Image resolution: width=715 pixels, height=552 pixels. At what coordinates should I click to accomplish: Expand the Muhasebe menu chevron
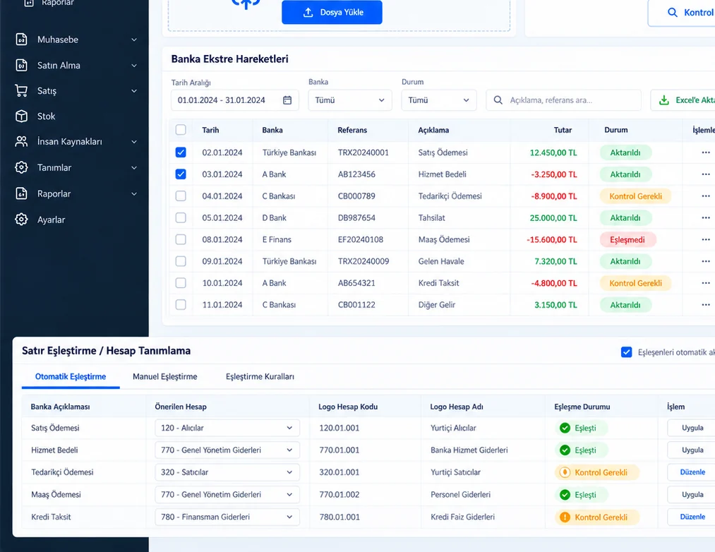click(x=134, y=40)
